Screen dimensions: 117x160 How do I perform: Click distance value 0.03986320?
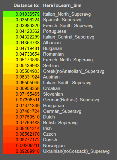pos(28,26)
